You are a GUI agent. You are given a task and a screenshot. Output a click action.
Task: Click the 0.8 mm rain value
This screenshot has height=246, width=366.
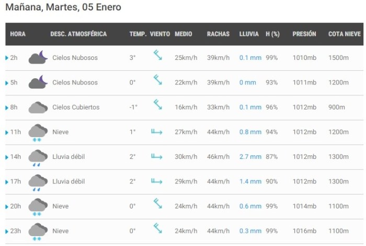[250, 132]
